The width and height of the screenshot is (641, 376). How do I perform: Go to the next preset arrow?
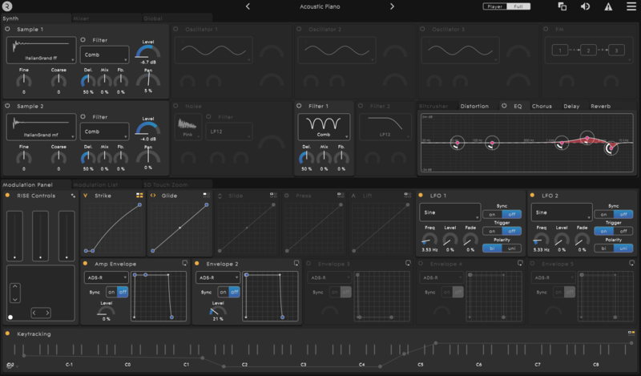pyautogui.click(x=392, y=6)
